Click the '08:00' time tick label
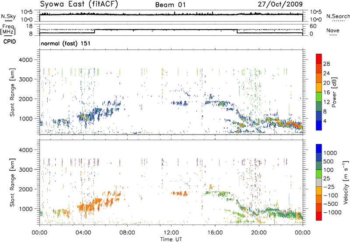Screen dimensions: 350x242 click(x=127, y=233)
